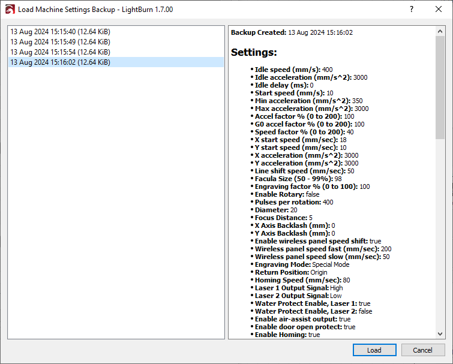Select the highlighted 15:16:02 backup
This screenshot has width=453, height=364.
[60, 62]
